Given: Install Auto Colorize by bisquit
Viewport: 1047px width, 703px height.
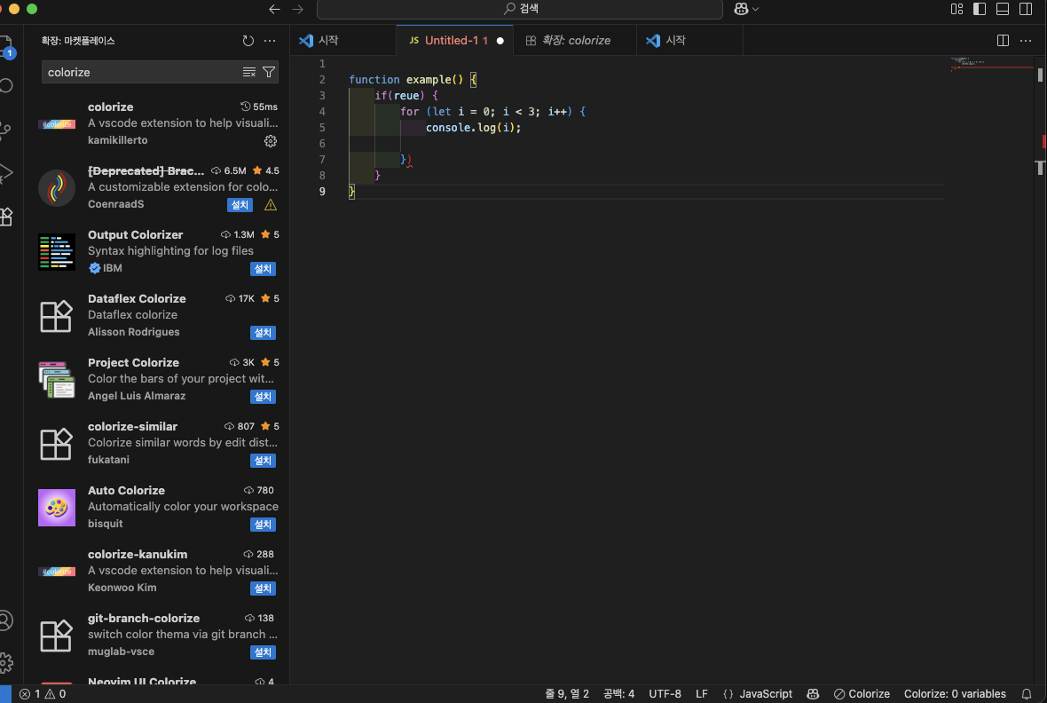Looking at the screenshot, I should (x=264, y=525).
